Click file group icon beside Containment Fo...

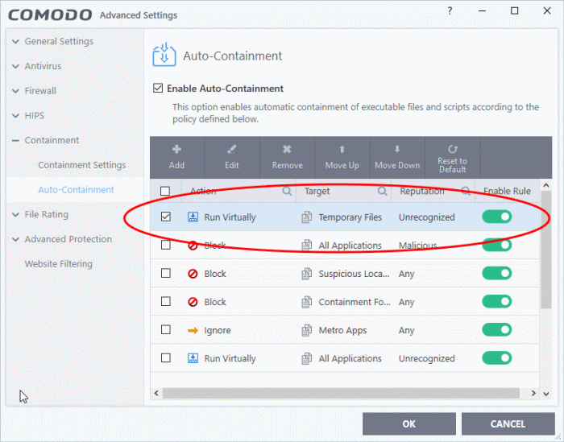click(x=306, y=302)
